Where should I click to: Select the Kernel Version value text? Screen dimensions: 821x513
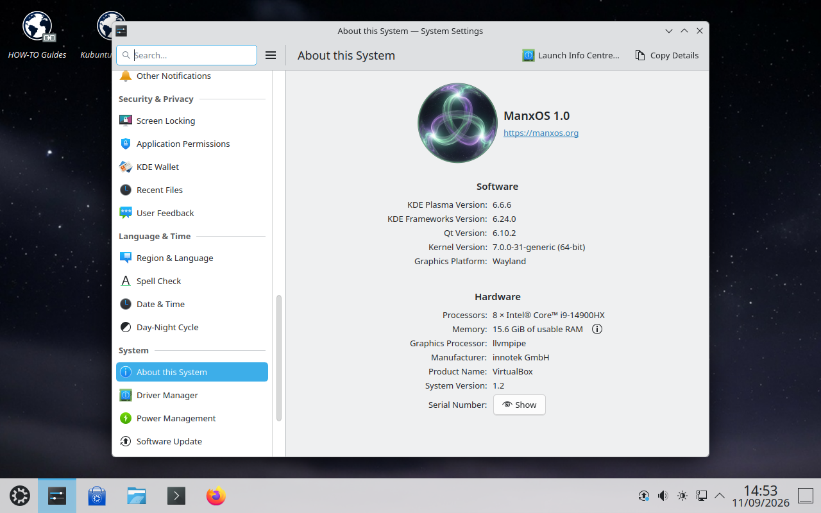click(x=539, y=247)
